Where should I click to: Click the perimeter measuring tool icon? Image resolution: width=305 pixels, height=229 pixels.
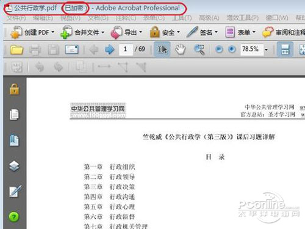tap(123, 67)
